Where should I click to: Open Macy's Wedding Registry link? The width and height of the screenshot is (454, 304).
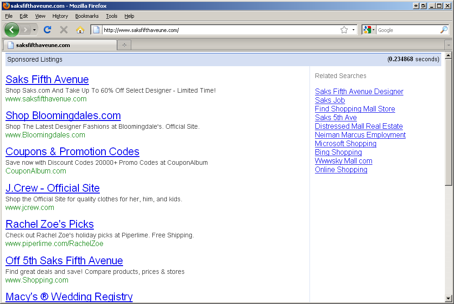[69, 296]
